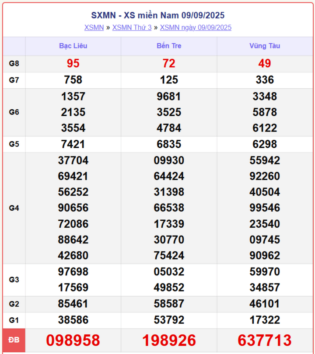Select G6 number 3348
315x354 pixels.
265,97
